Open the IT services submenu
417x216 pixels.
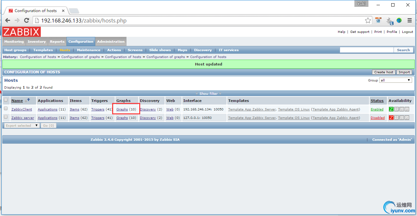(229, 50)
